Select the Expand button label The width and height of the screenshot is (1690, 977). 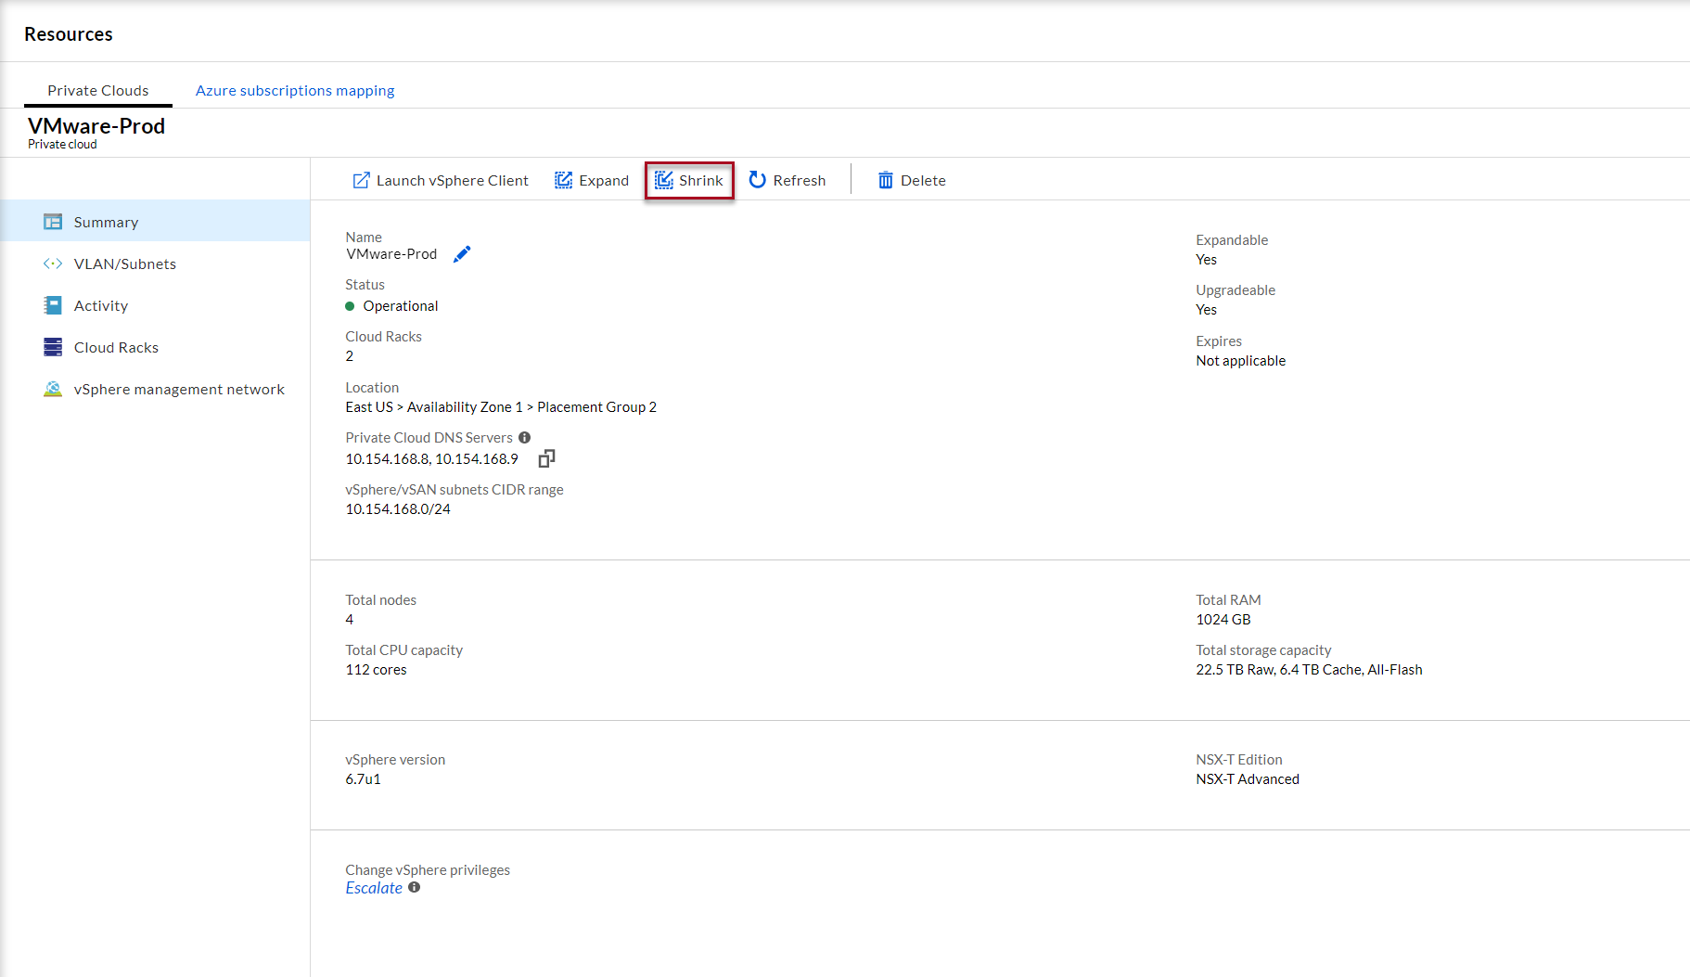(x=604, y=180)
